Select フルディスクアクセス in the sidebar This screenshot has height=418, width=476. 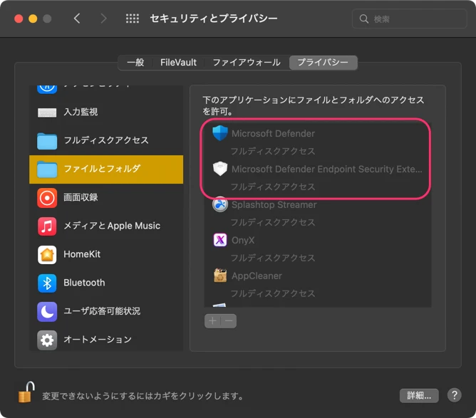point(105,140)
